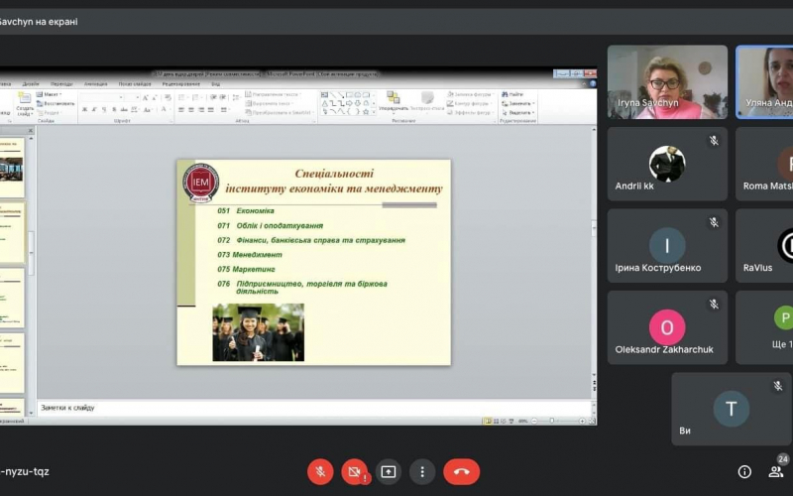793x496 pixels.
Task: Click the present screen button
Action: (389, 472)
